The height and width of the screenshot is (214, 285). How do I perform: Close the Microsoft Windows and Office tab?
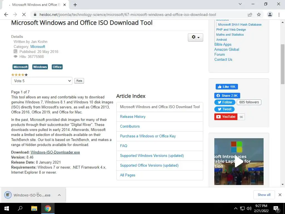[x=65, y=5]
